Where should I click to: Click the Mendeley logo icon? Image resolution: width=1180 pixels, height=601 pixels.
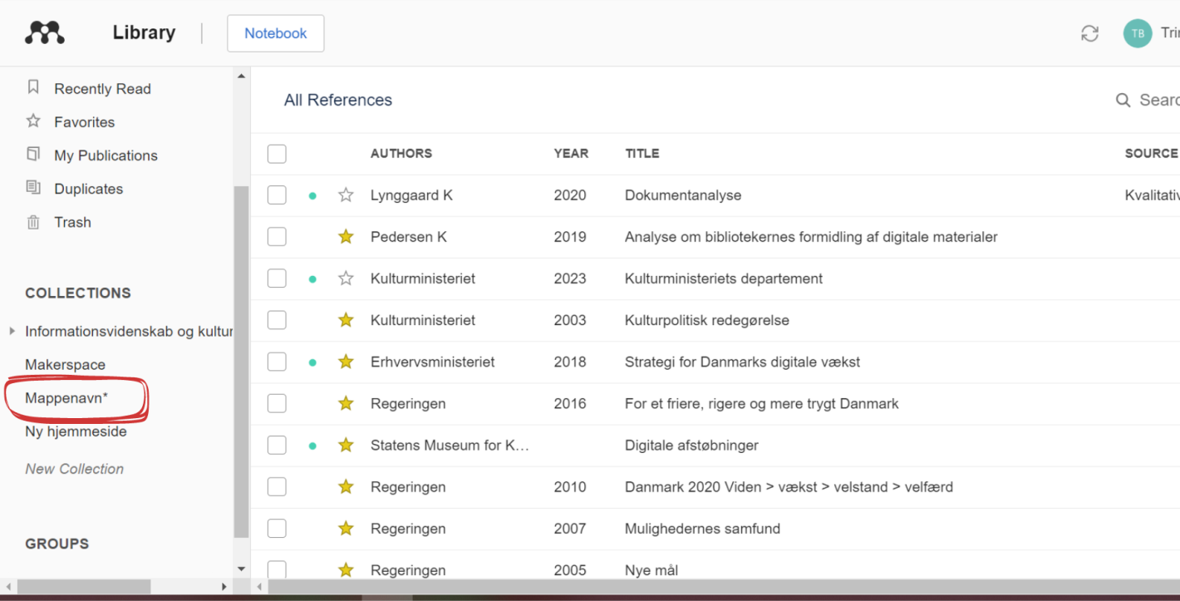45,33
